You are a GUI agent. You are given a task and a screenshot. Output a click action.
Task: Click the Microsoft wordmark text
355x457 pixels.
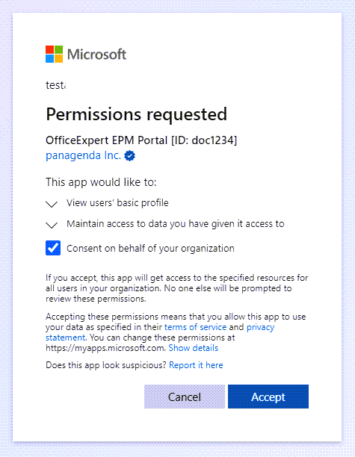tap(96, 55)
